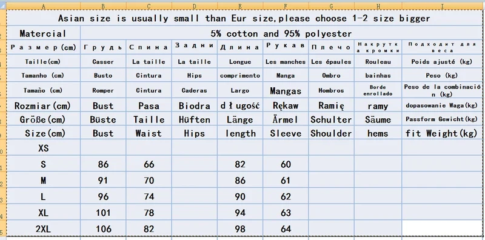Screen dimensions: 485x240
Task: Select the 'fit Weight(kg)' header cell
Action: click(442, 133)
